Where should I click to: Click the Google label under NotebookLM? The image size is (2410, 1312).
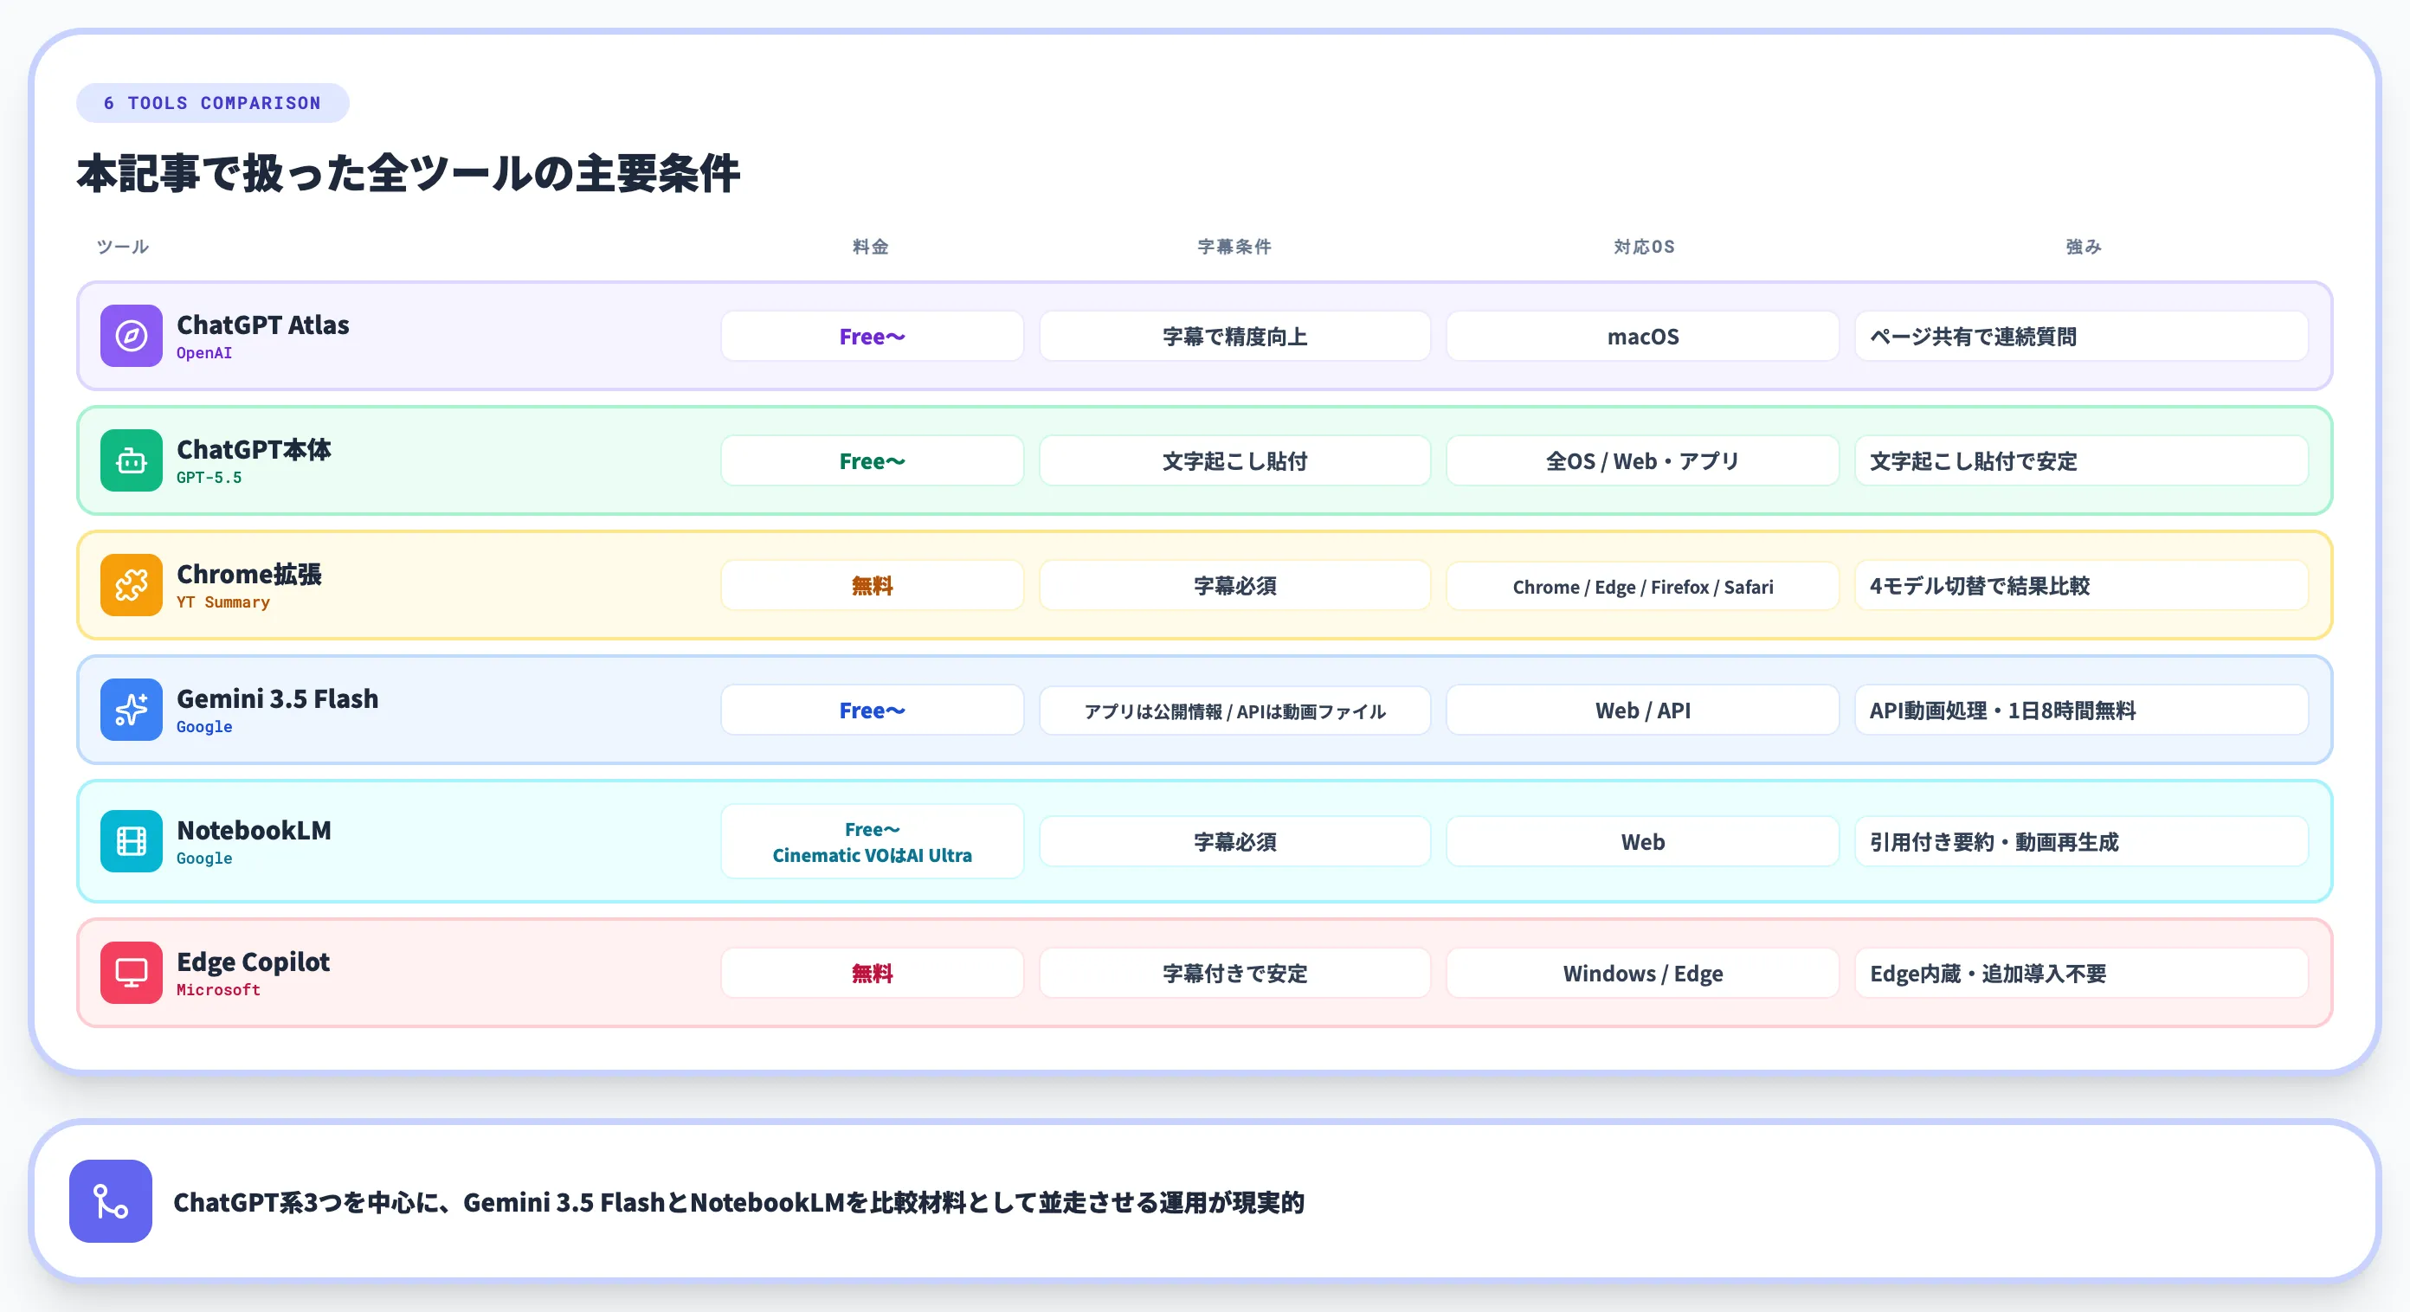tap(204, 859)
